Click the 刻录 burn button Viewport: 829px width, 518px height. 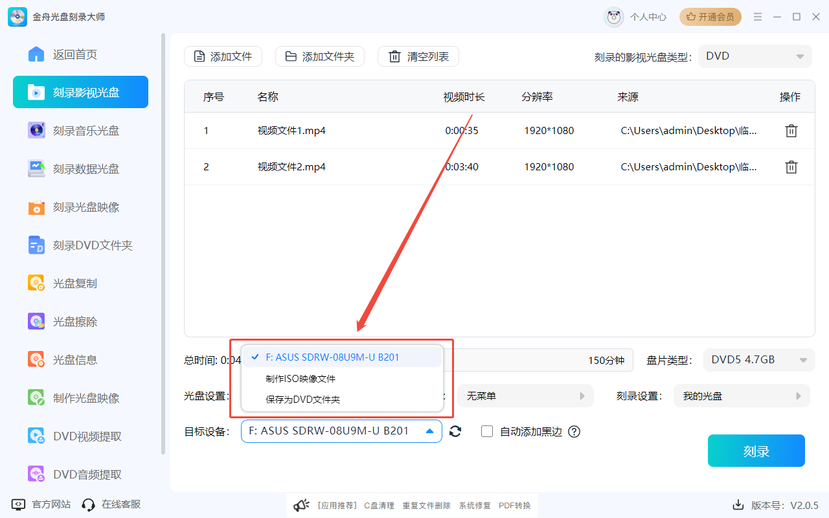click(x=756, y=451)
